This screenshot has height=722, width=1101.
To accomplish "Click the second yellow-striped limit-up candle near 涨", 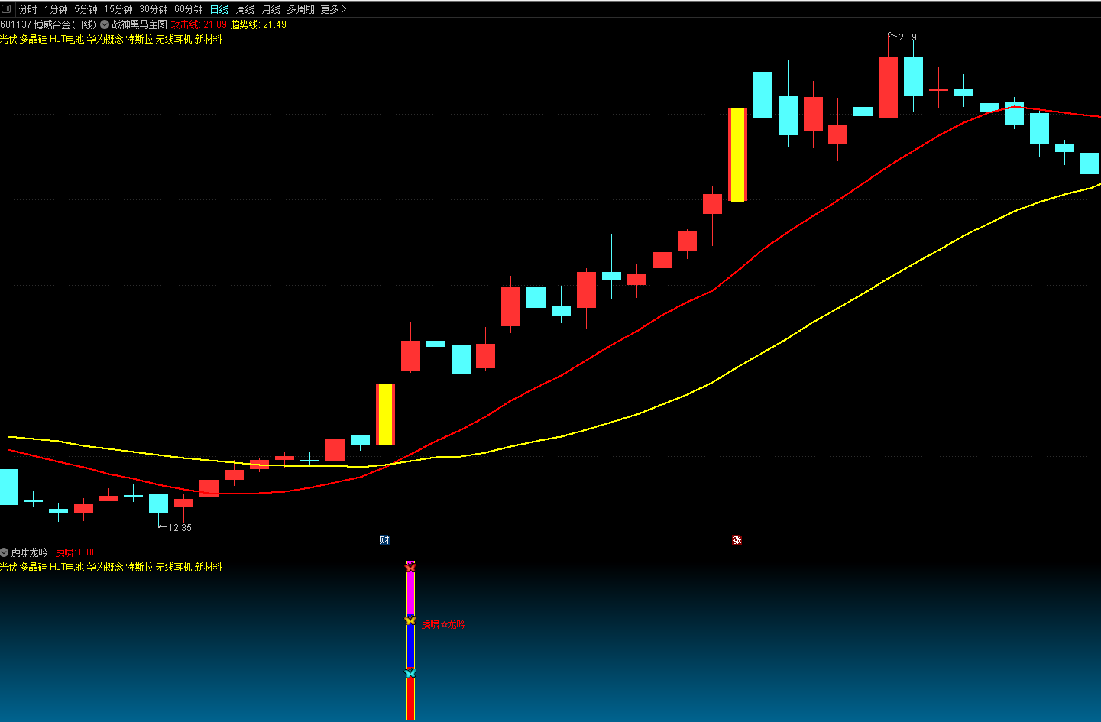I will (x=737, y=155).
